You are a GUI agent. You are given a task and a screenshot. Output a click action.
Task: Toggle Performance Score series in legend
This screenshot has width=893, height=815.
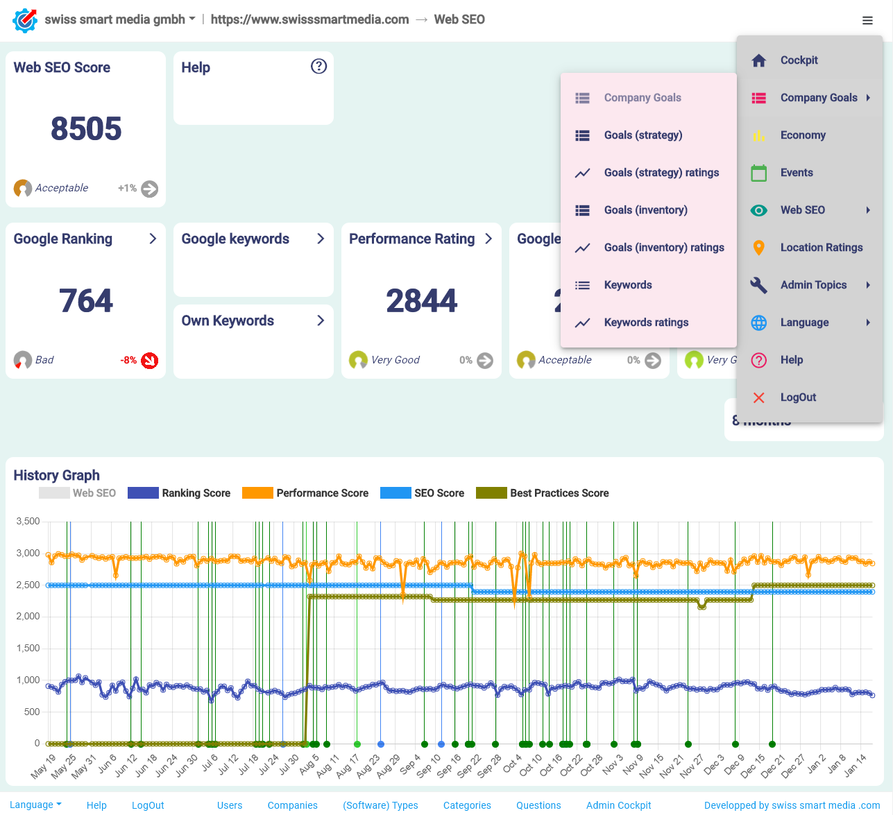click(x=305, y=493)
